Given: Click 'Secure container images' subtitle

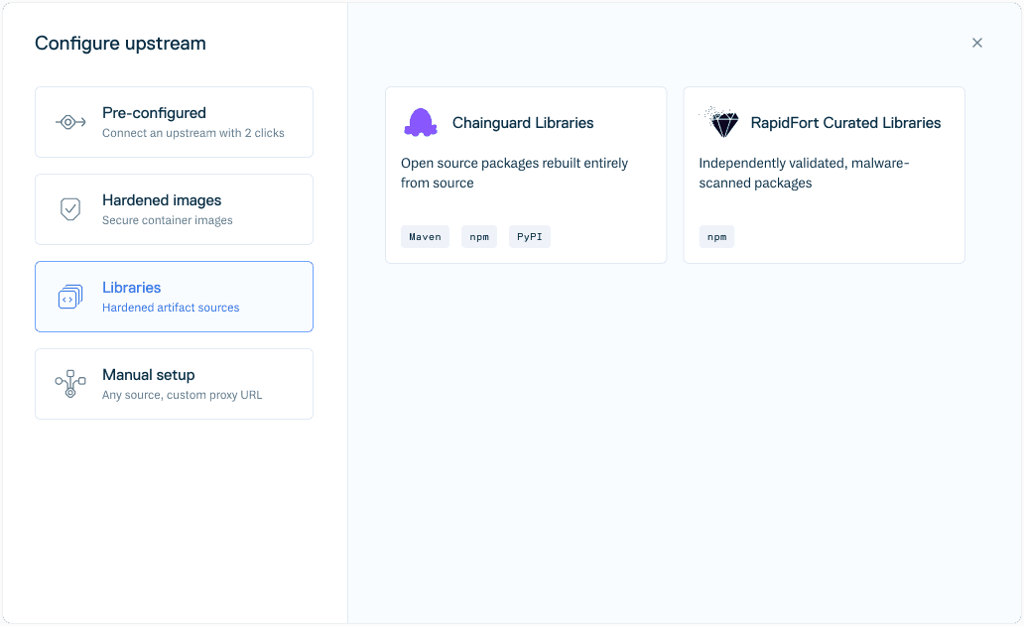Looking at the screenshot, I should click(167, 220).
